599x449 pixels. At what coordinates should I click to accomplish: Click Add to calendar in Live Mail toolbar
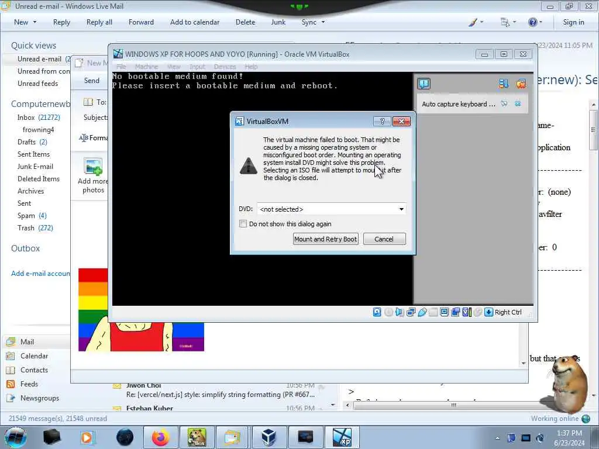pos(195,22)
